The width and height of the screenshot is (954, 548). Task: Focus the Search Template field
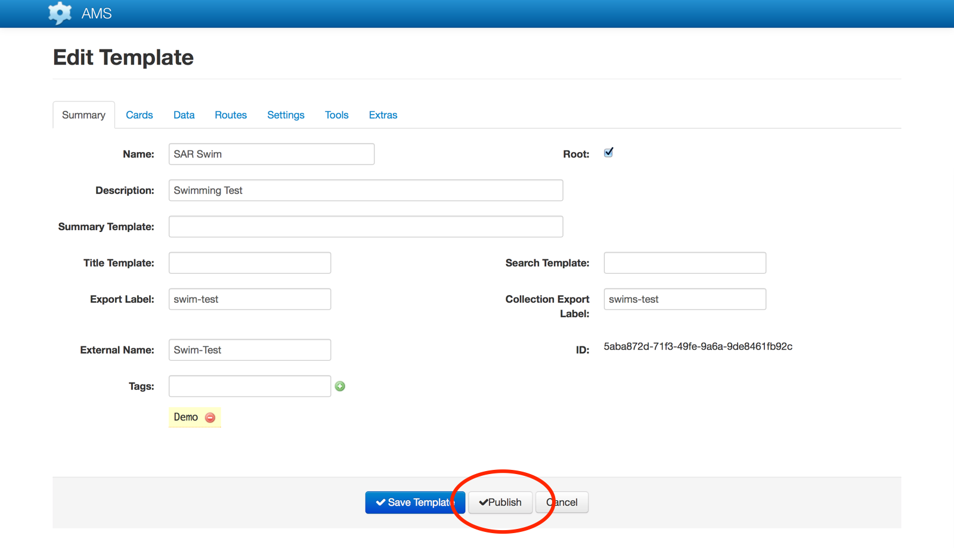point(685,263)
